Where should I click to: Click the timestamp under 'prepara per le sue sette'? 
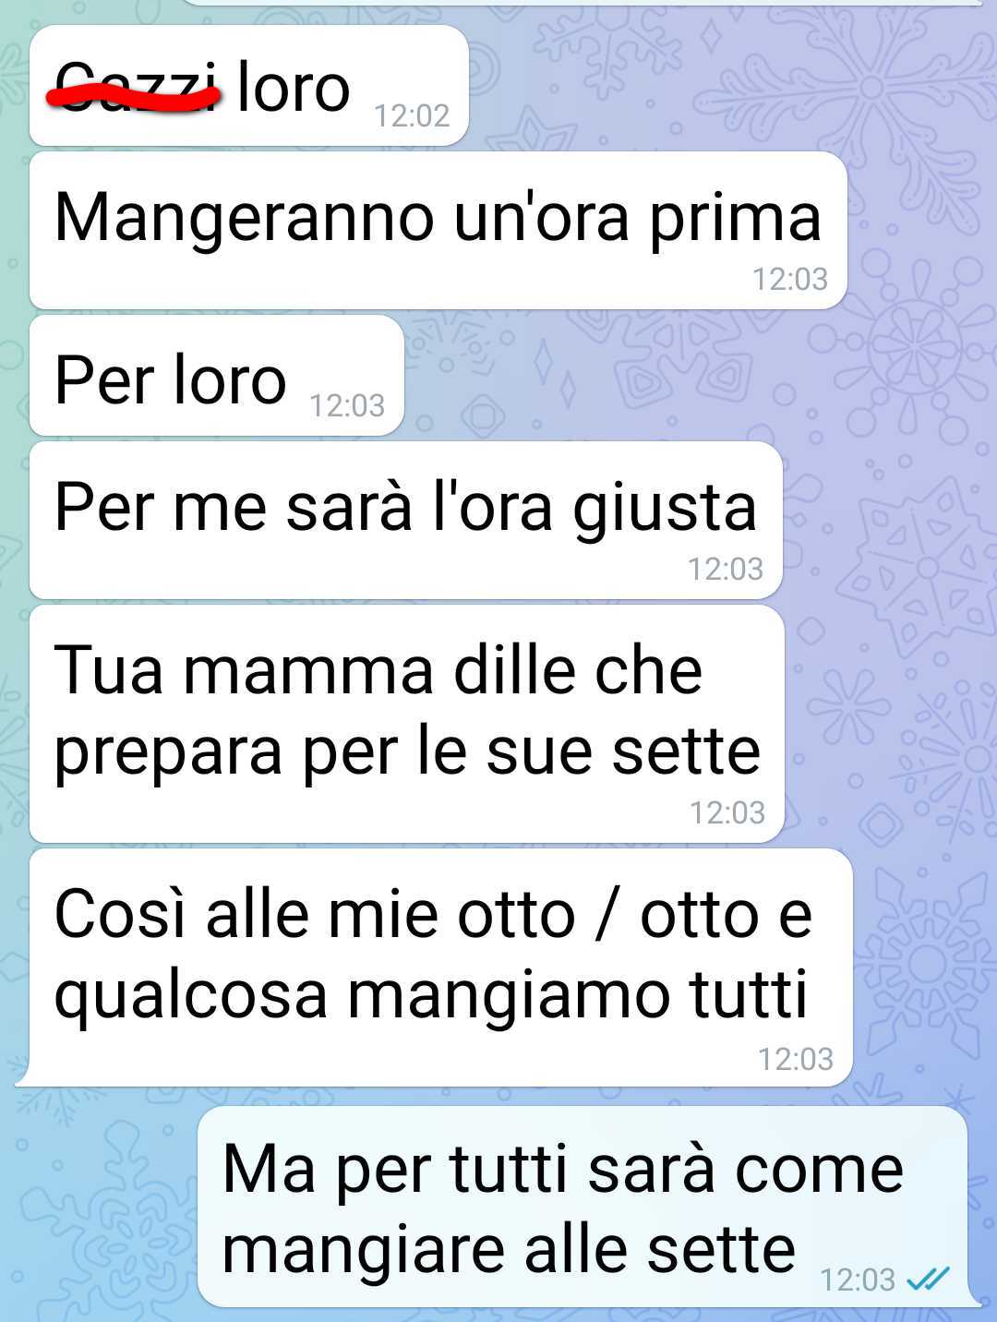(x=727, y=812)
